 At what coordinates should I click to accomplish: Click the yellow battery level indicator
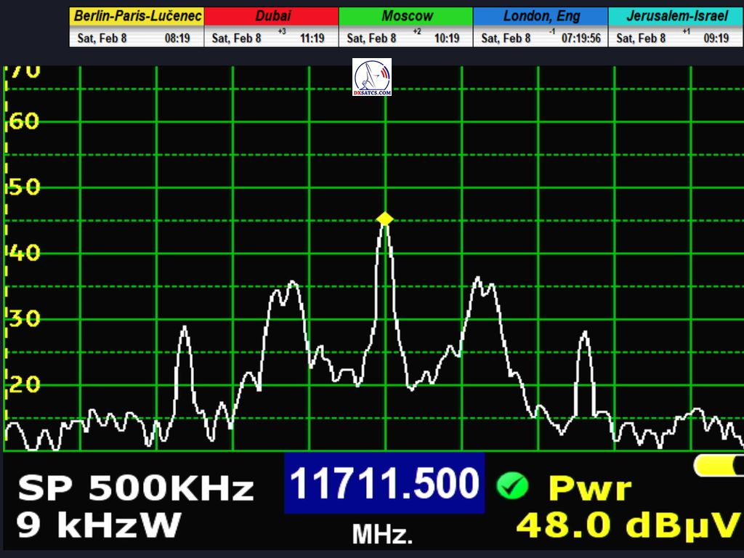pos(718,466)
